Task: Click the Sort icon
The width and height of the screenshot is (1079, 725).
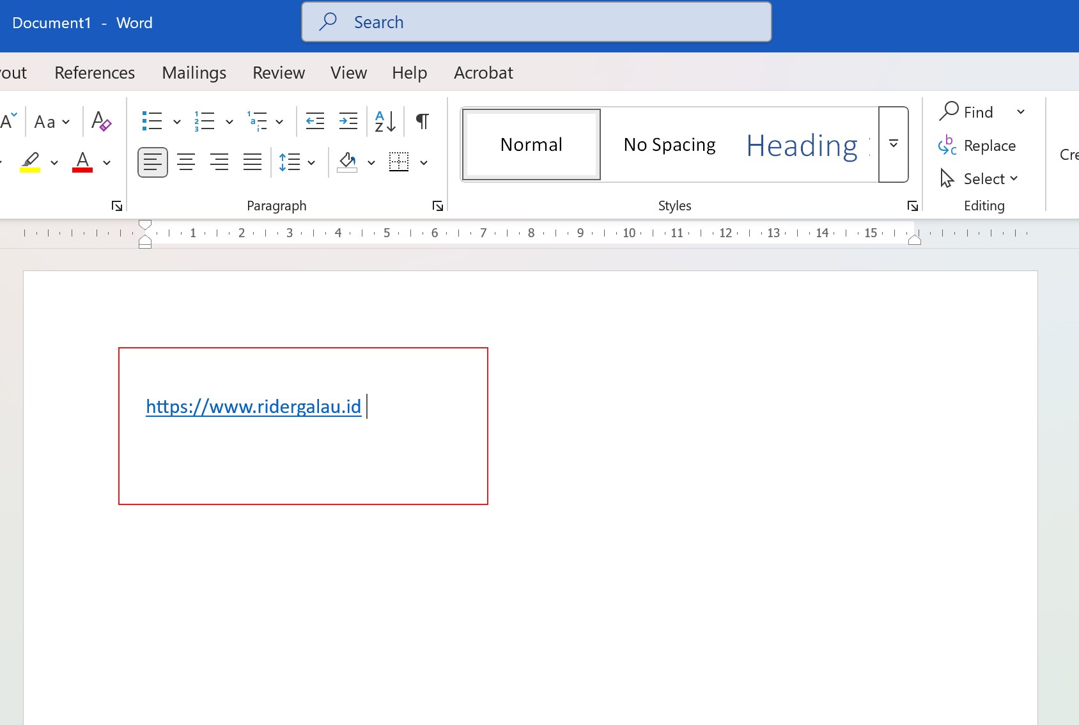Action: tap(384, 121)
